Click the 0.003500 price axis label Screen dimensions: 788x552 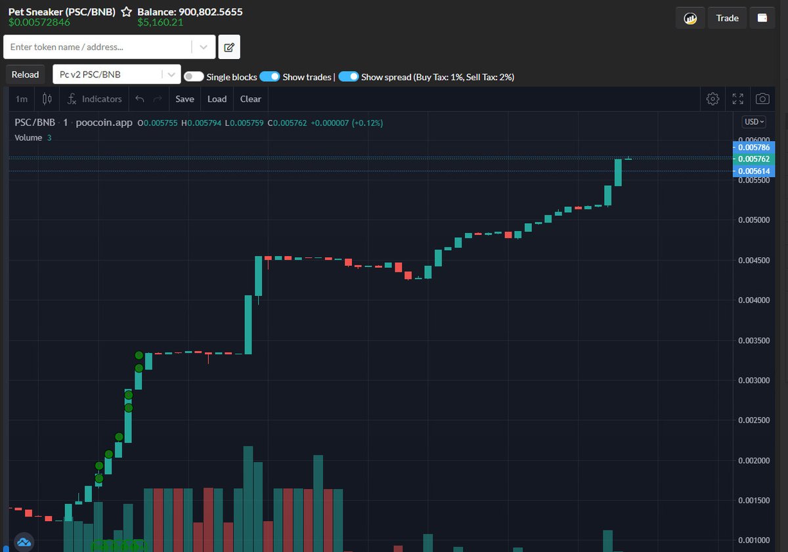click(753, 341)
